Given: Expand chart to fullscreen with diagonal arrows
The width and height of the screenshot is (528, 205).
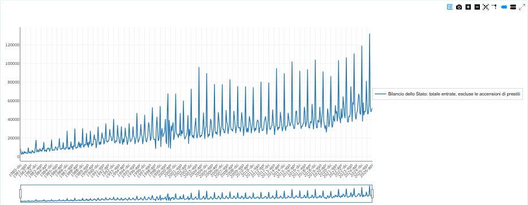Looking at the screenshot, I should click(522, 7).
